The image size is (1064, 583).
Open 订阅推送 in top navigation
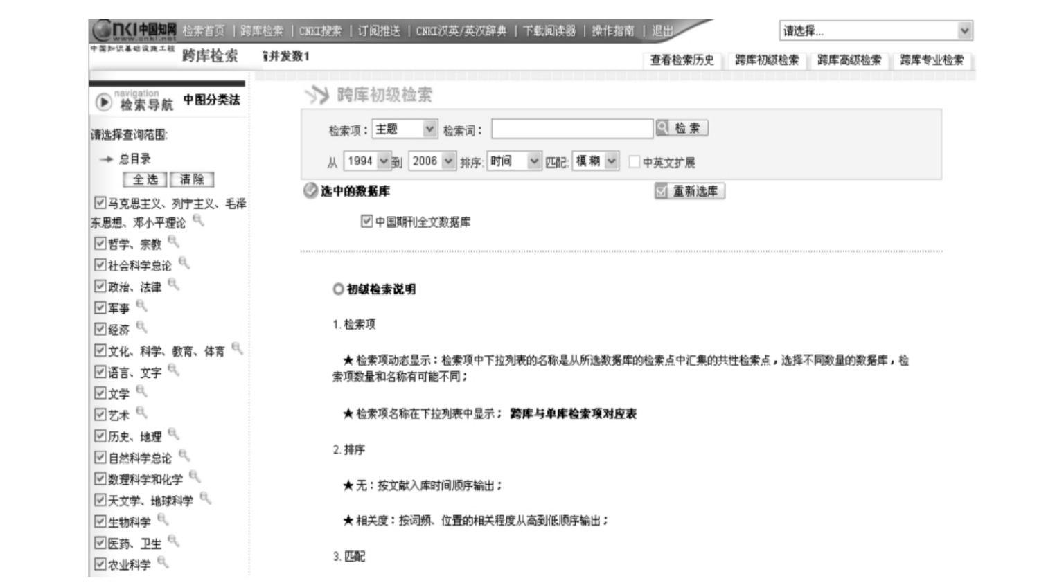[x=379, y=31]
